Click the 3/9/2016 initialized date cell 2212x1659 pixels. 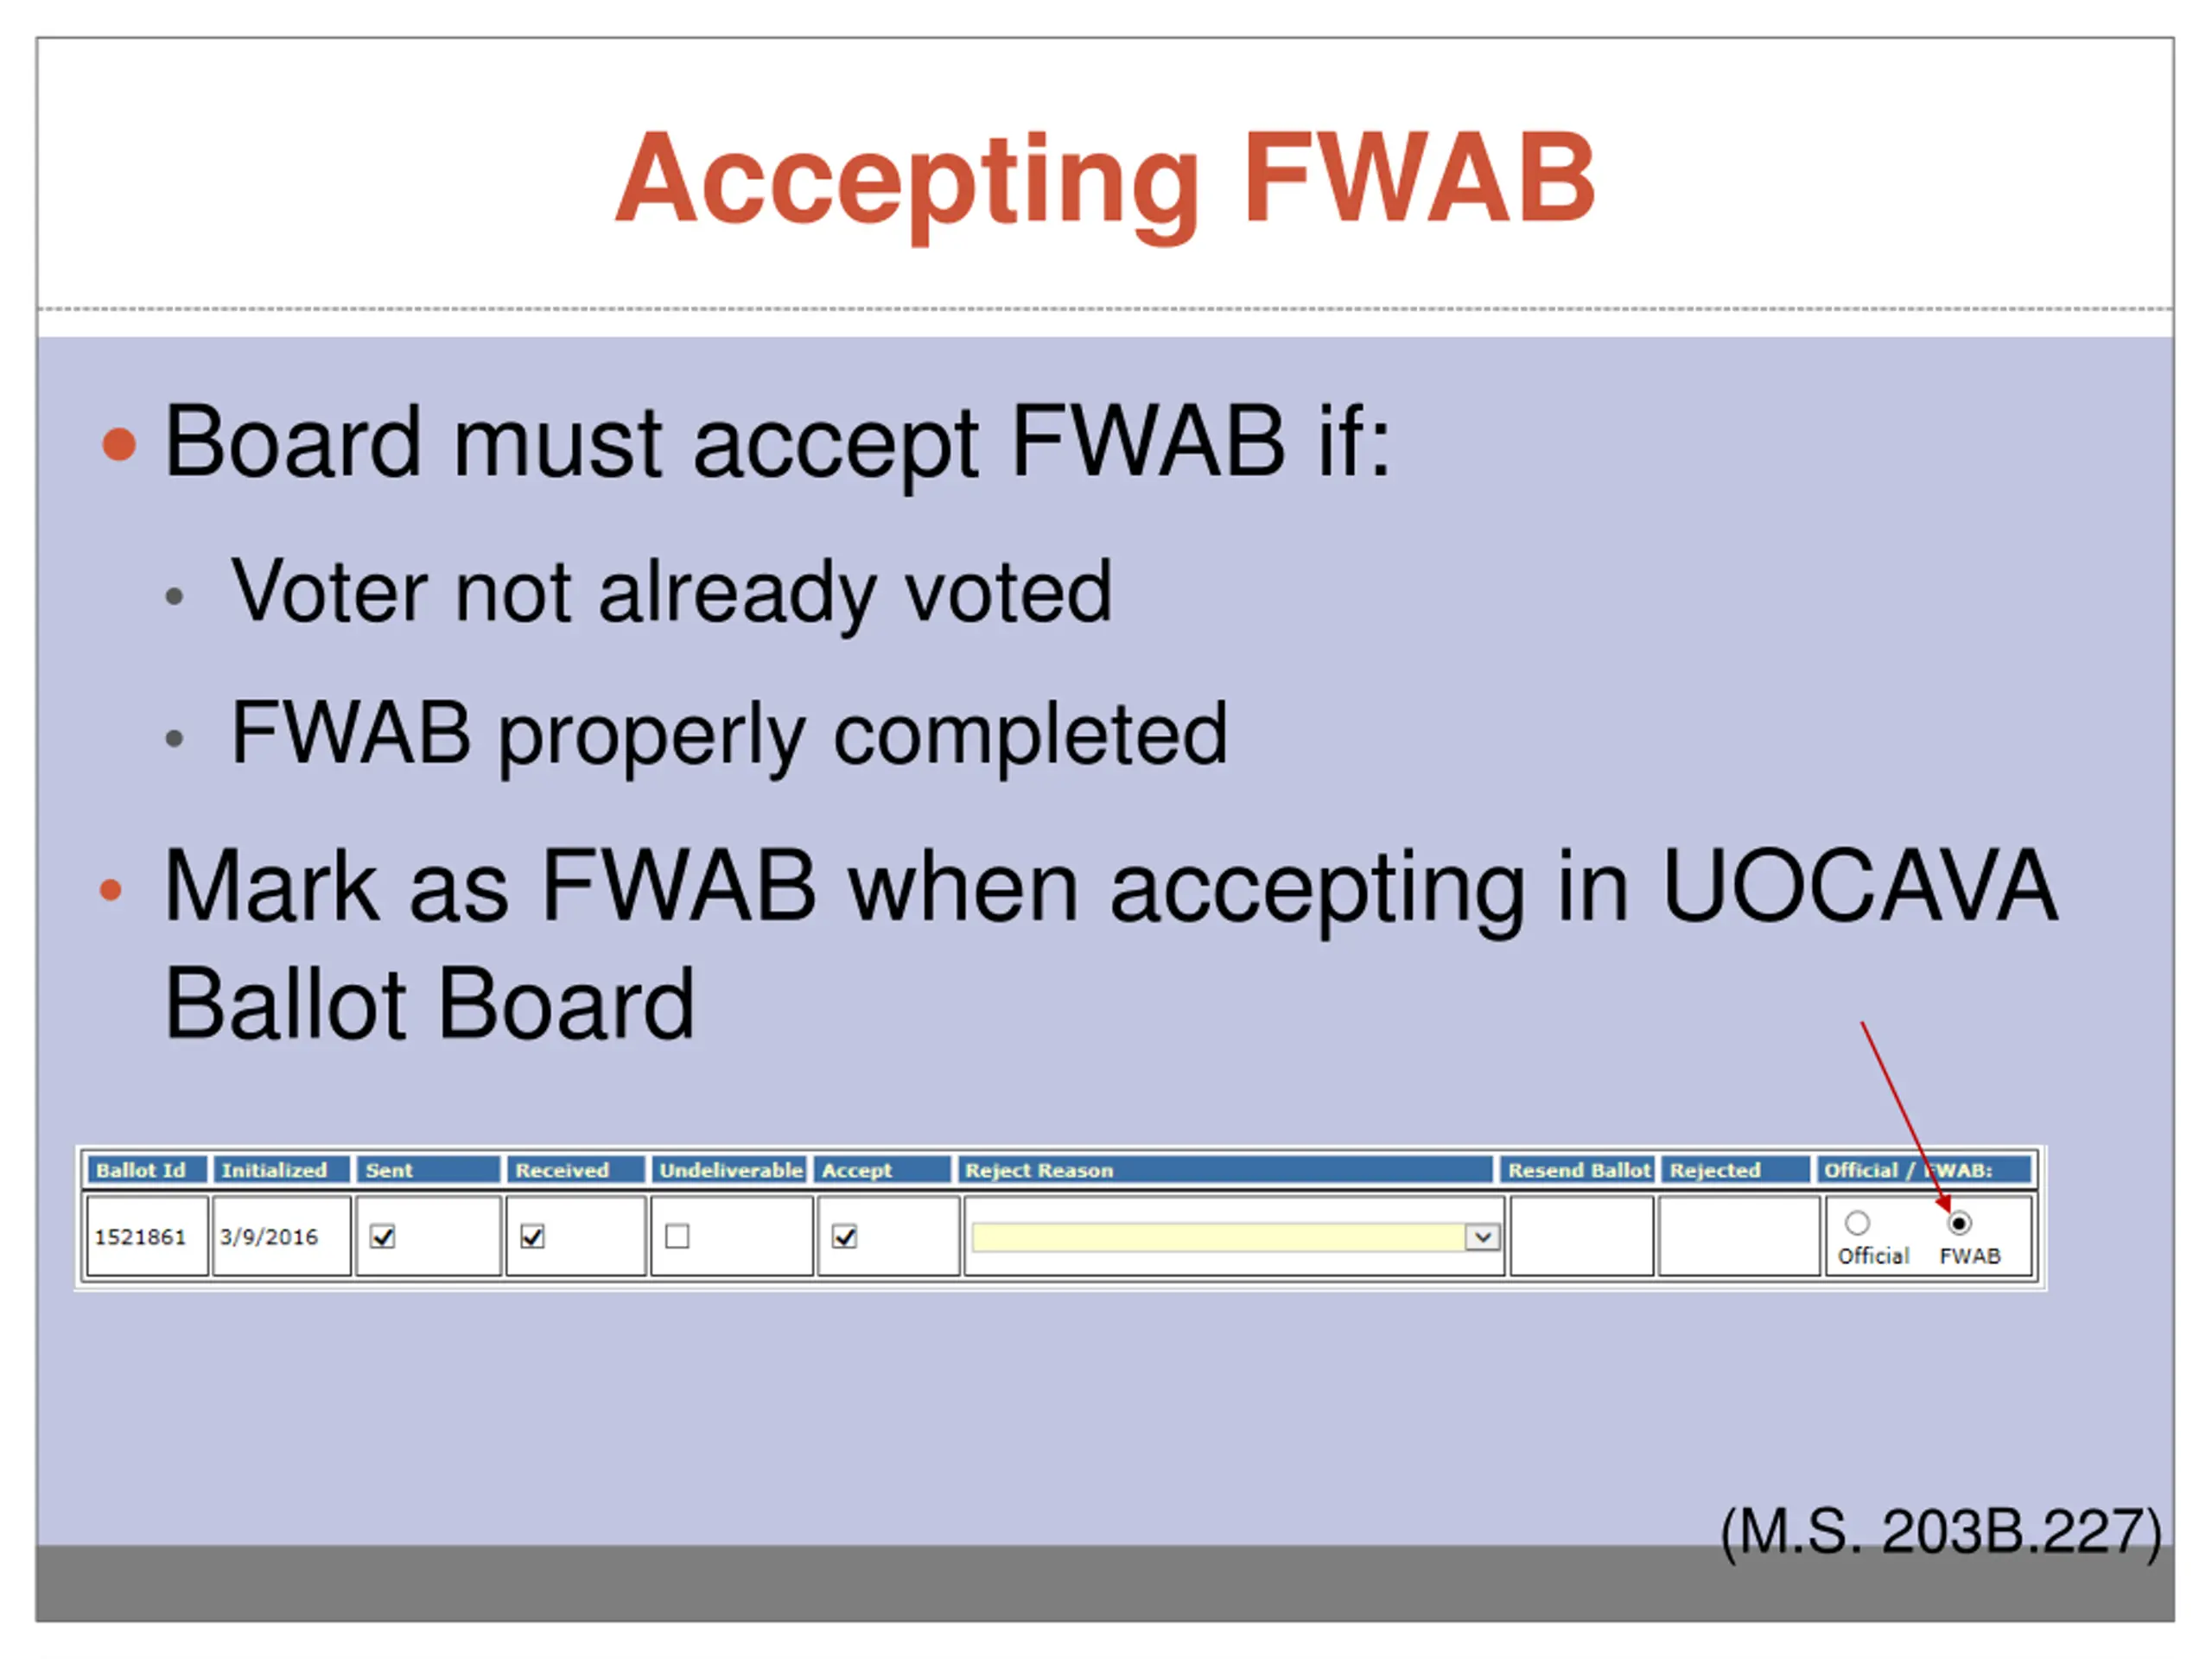pyautogui.click(x=281, y=1236)
